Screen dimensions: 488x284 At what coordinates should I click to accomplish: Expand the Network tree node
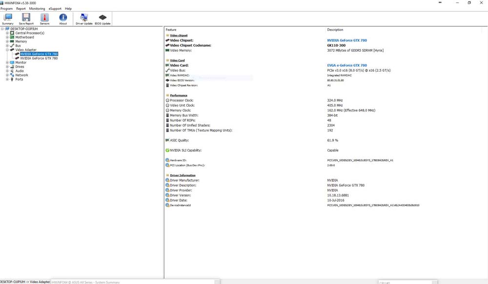pos(7,75)
